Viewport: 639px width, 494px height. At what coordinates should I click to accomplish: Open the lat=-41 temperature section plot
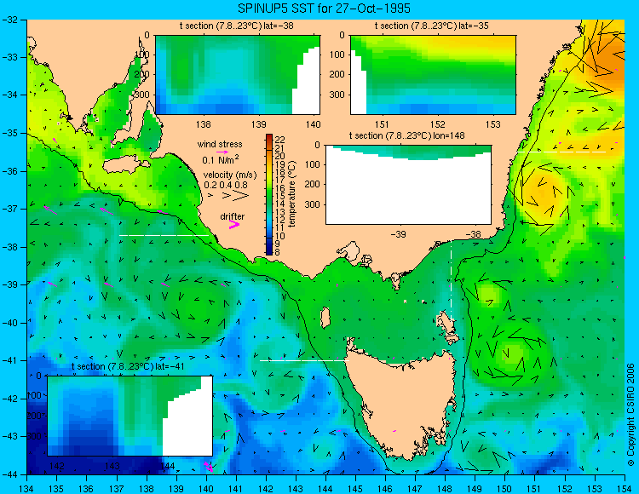pyautogui.click(x=130, y=416)
